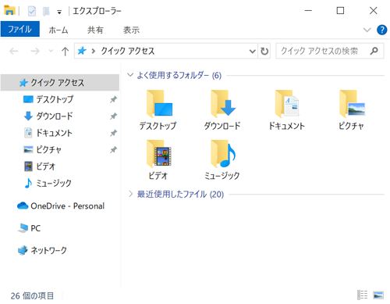
Task: Click the new folder quick access toolbar icon
Action: coord(46,11)
